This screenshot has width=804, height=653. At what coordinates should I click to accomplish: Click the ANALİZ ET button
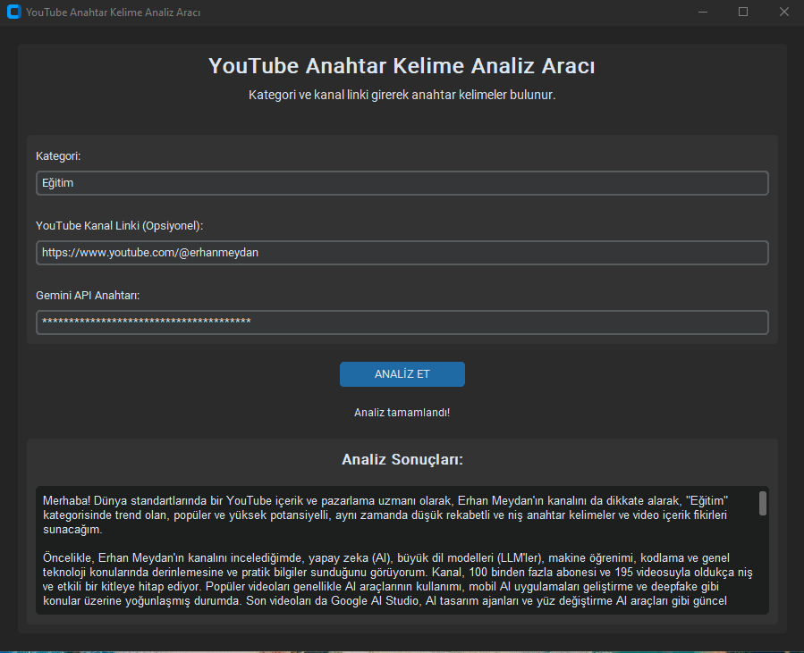(x=402, y=374)
